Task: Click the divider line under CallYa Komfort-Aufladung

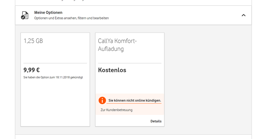Action: pyautogui.click(x=130, y=63)
